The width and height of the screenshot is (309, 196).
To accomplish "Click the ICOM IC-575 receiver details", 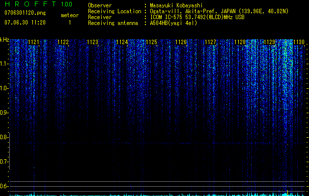I will tap(197, 17).
